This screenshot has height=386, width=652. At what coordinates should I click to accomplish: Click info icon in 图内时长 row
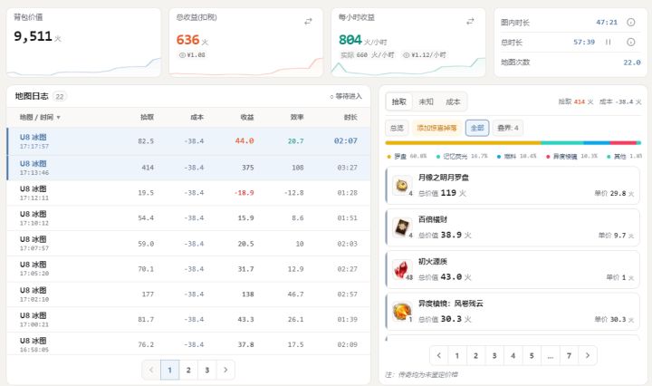631,22
